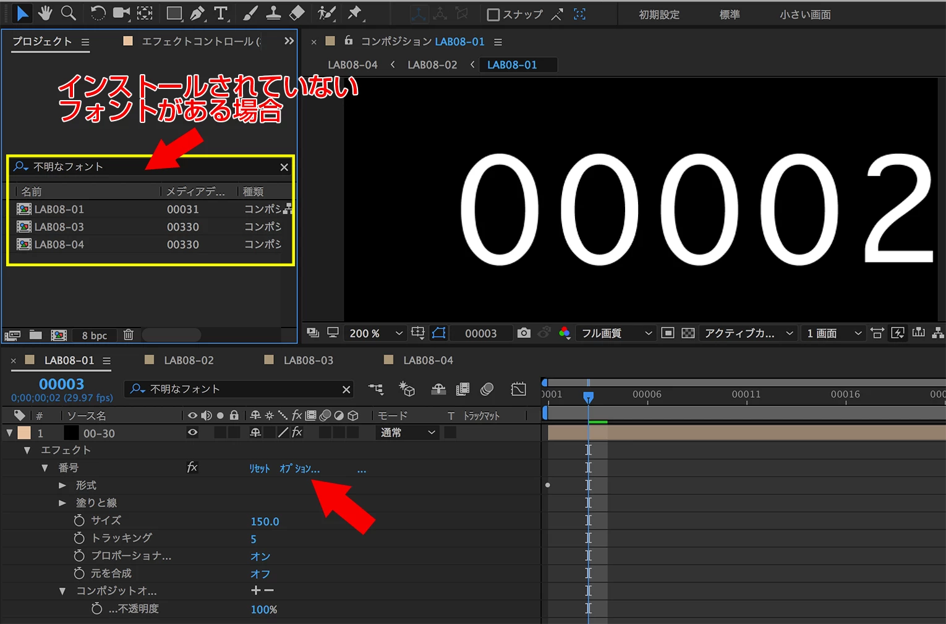
Task: Open grid and guide options icon
Action: (418, 333)
